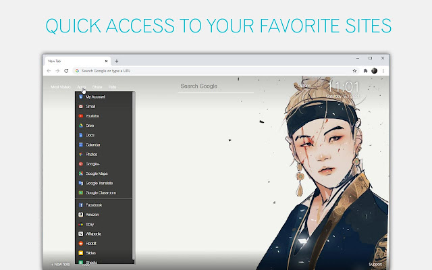The width and height of the screenshot is (432, 270).
Task: Close the New Tab browser tab
Action: [107, 61]
